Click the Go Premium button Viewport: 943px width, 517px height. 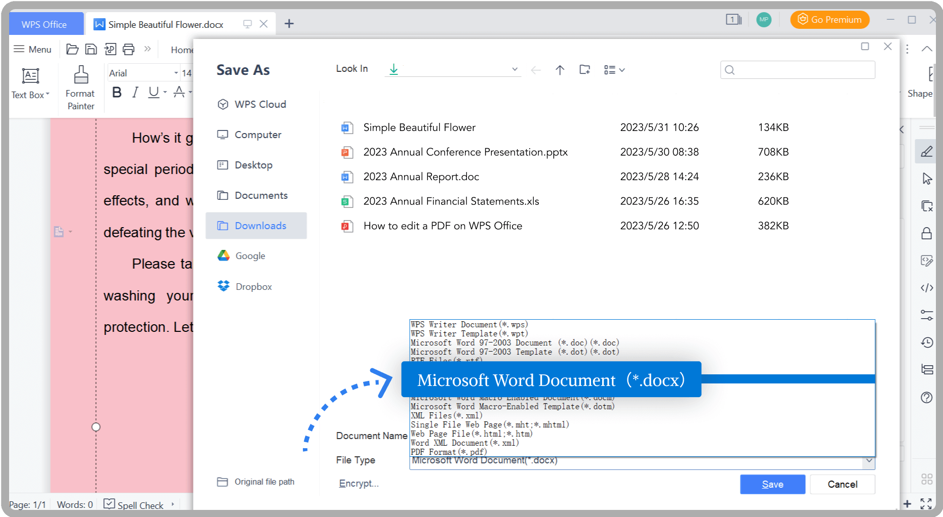829,20
